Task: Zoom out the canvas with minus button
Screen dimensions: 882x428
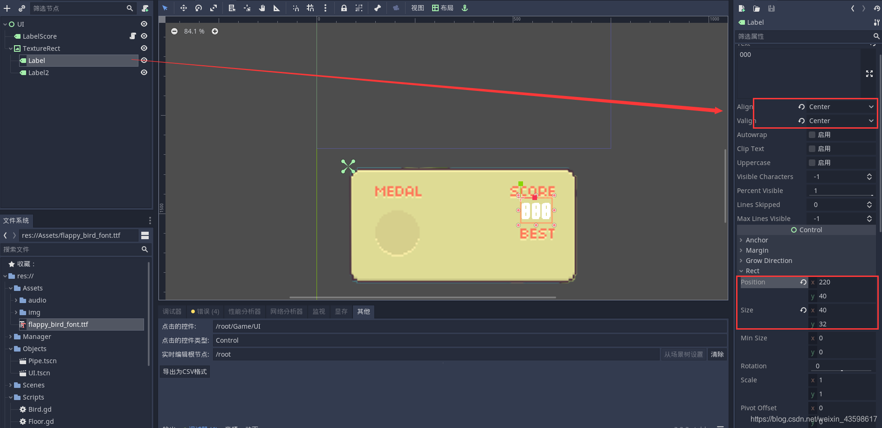Action: coord(174,31)
